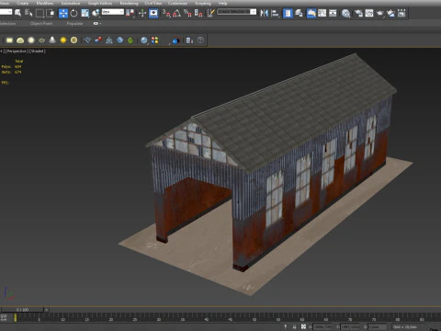Activate the Select and Move tool
441x331 pixels.
[63, 13]
